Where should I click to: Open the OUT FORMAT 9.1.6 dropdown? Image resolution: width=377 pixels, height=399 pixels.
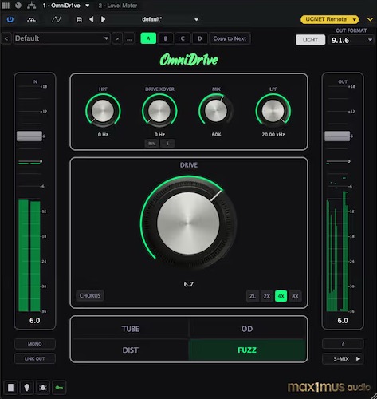351,40
